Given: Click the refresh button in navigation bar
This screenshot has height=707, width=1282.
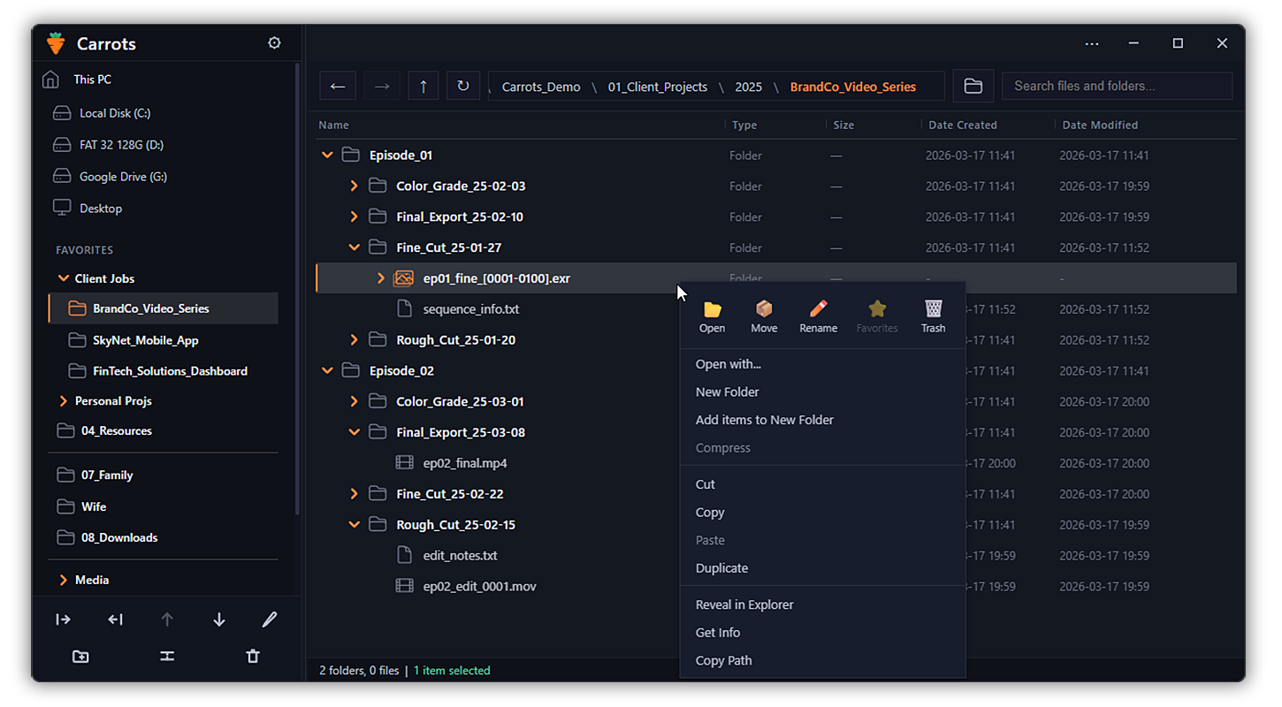Looking at the screenshot, I should click(x=462, y=87).
